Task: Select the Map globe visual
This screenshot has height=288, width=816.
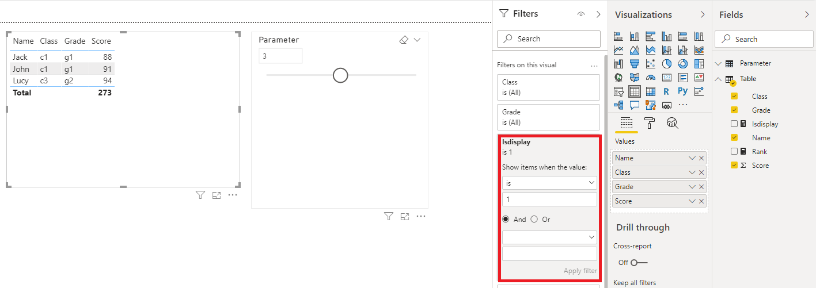Action: [618, 78]
